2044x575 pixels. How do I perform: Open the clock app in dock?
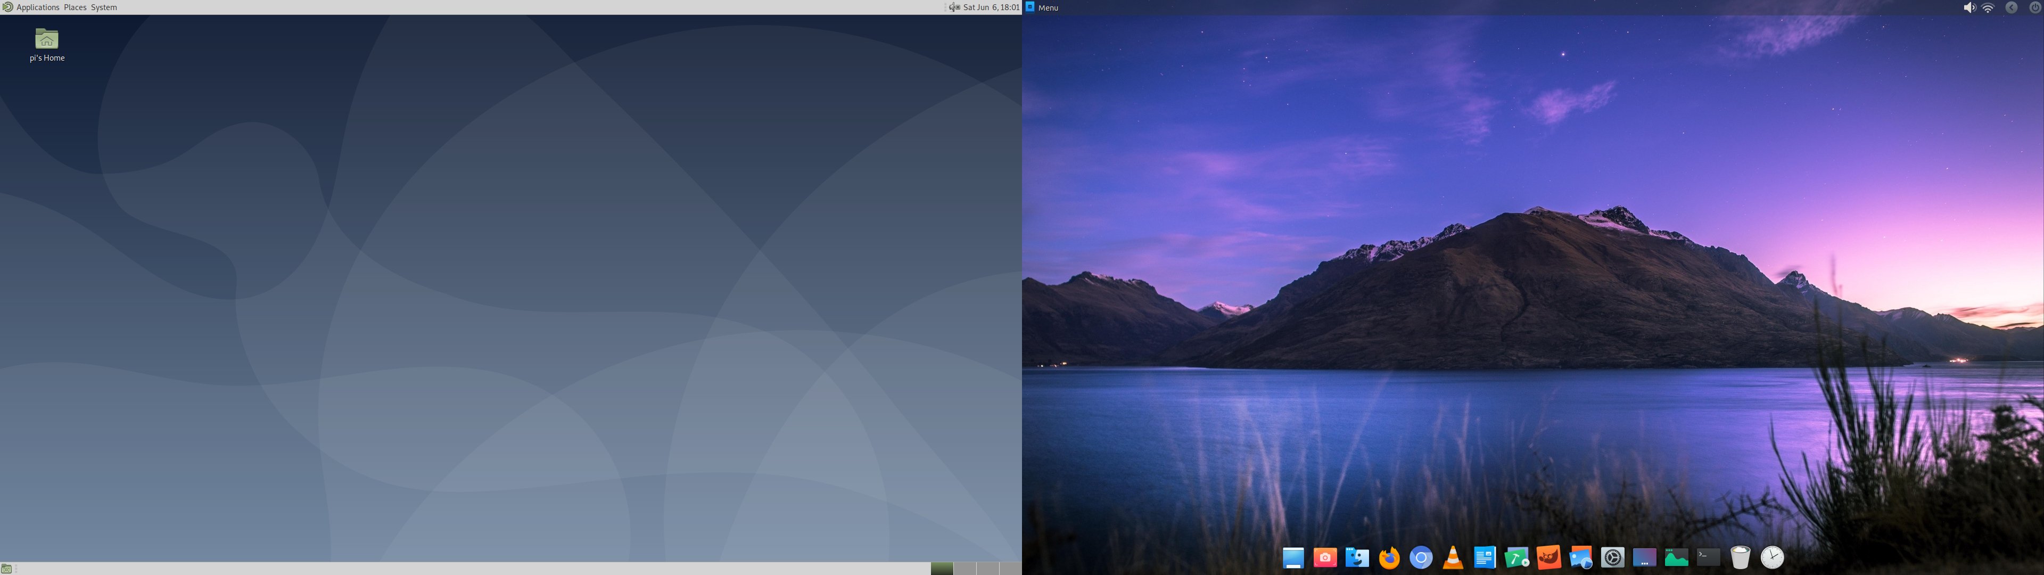[1772, 558]
